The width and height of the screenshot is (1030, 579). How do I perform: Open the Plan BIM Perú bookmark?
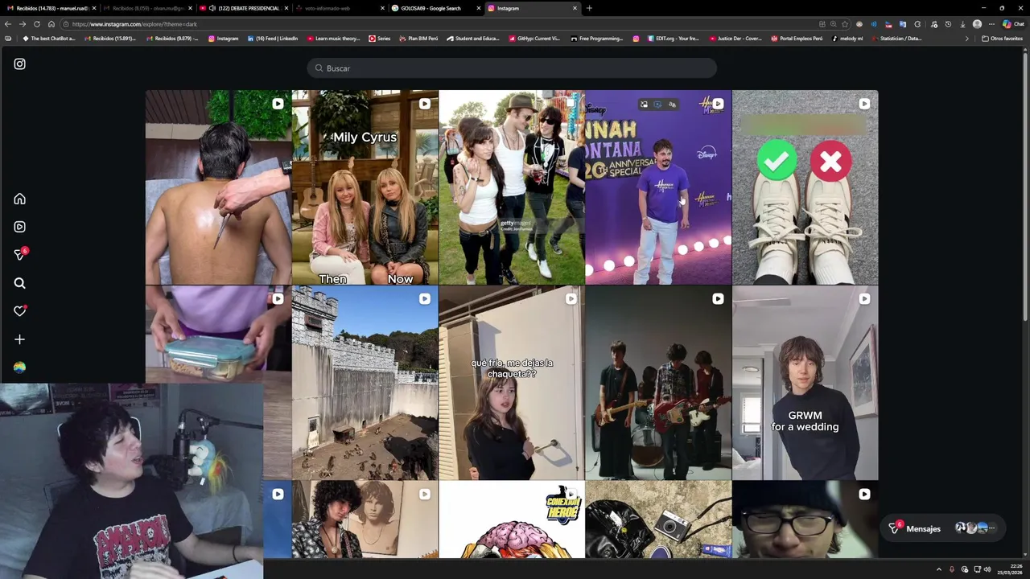click(x=418, y=39)
